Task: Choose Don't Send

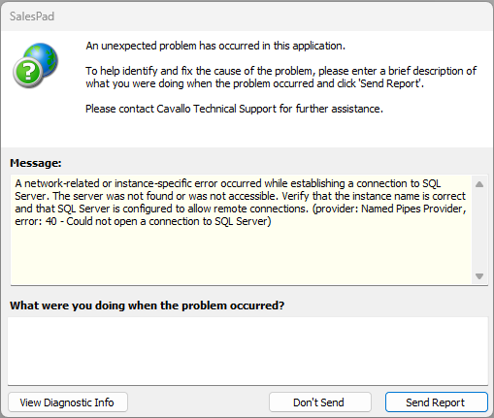Action: (x=319, y=402)
